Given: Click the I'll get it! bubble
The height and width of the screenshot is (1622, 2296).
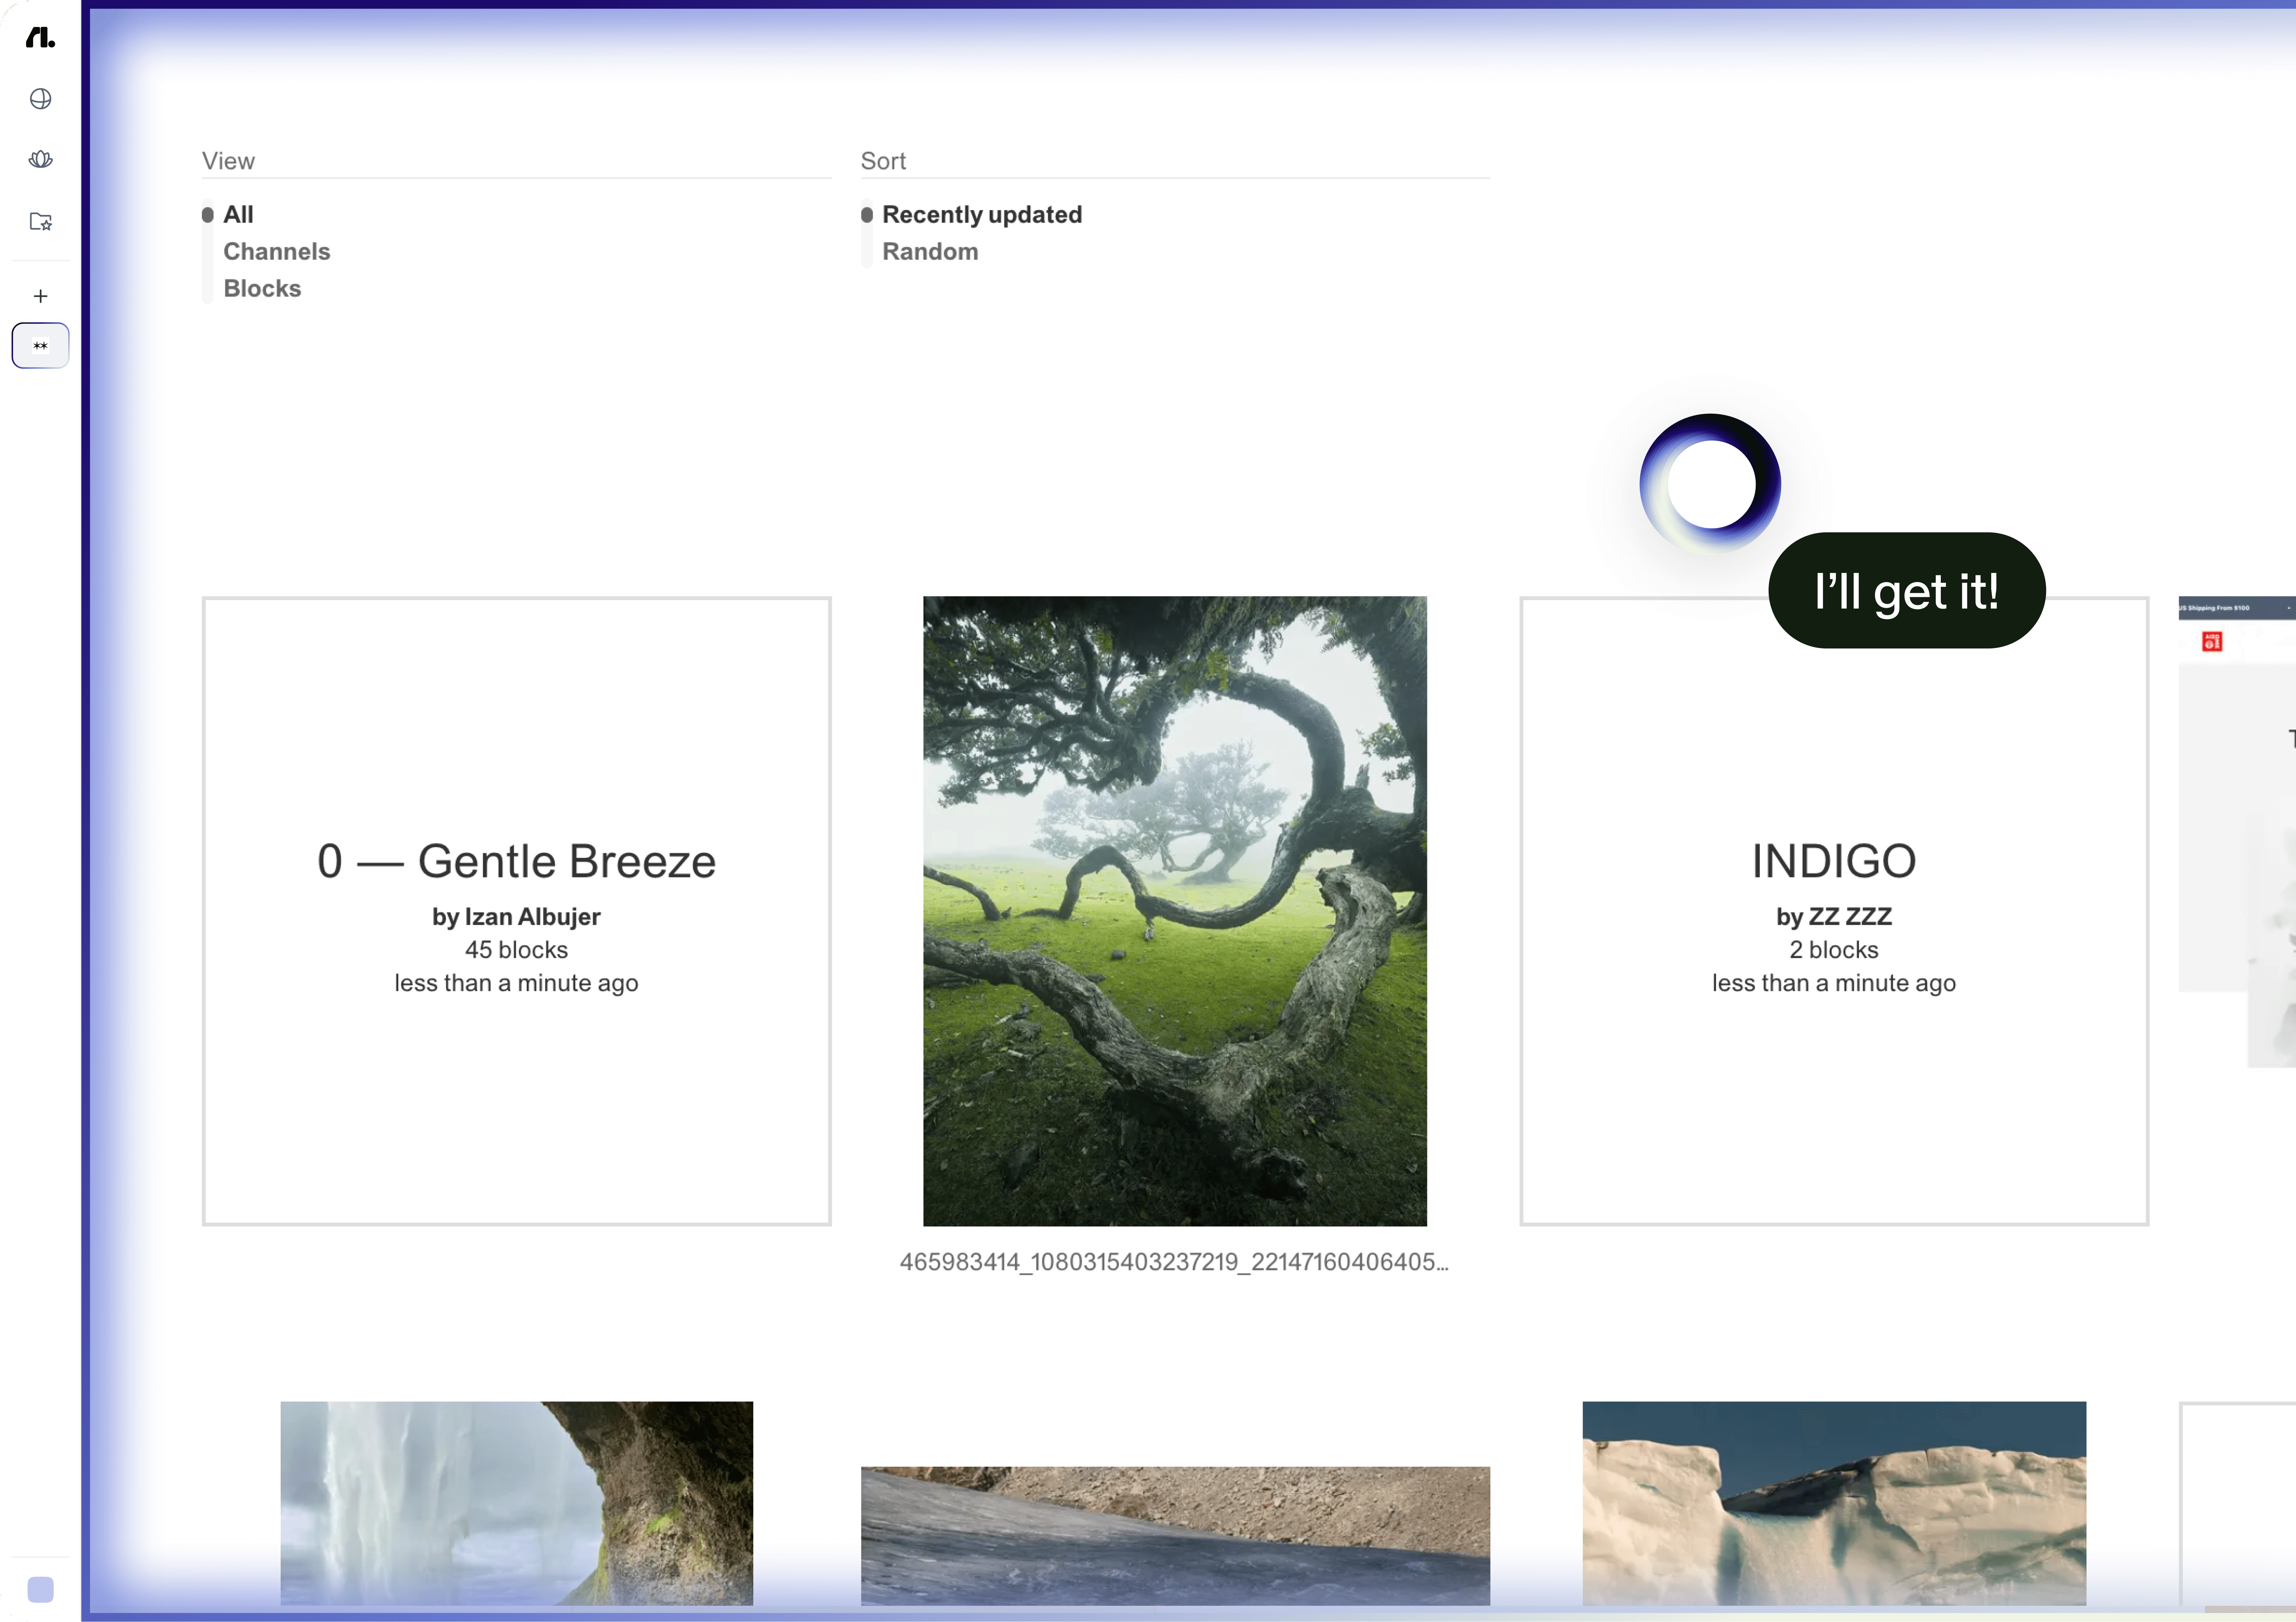Looking at the screenshot, I should [x=1906, y=591].
